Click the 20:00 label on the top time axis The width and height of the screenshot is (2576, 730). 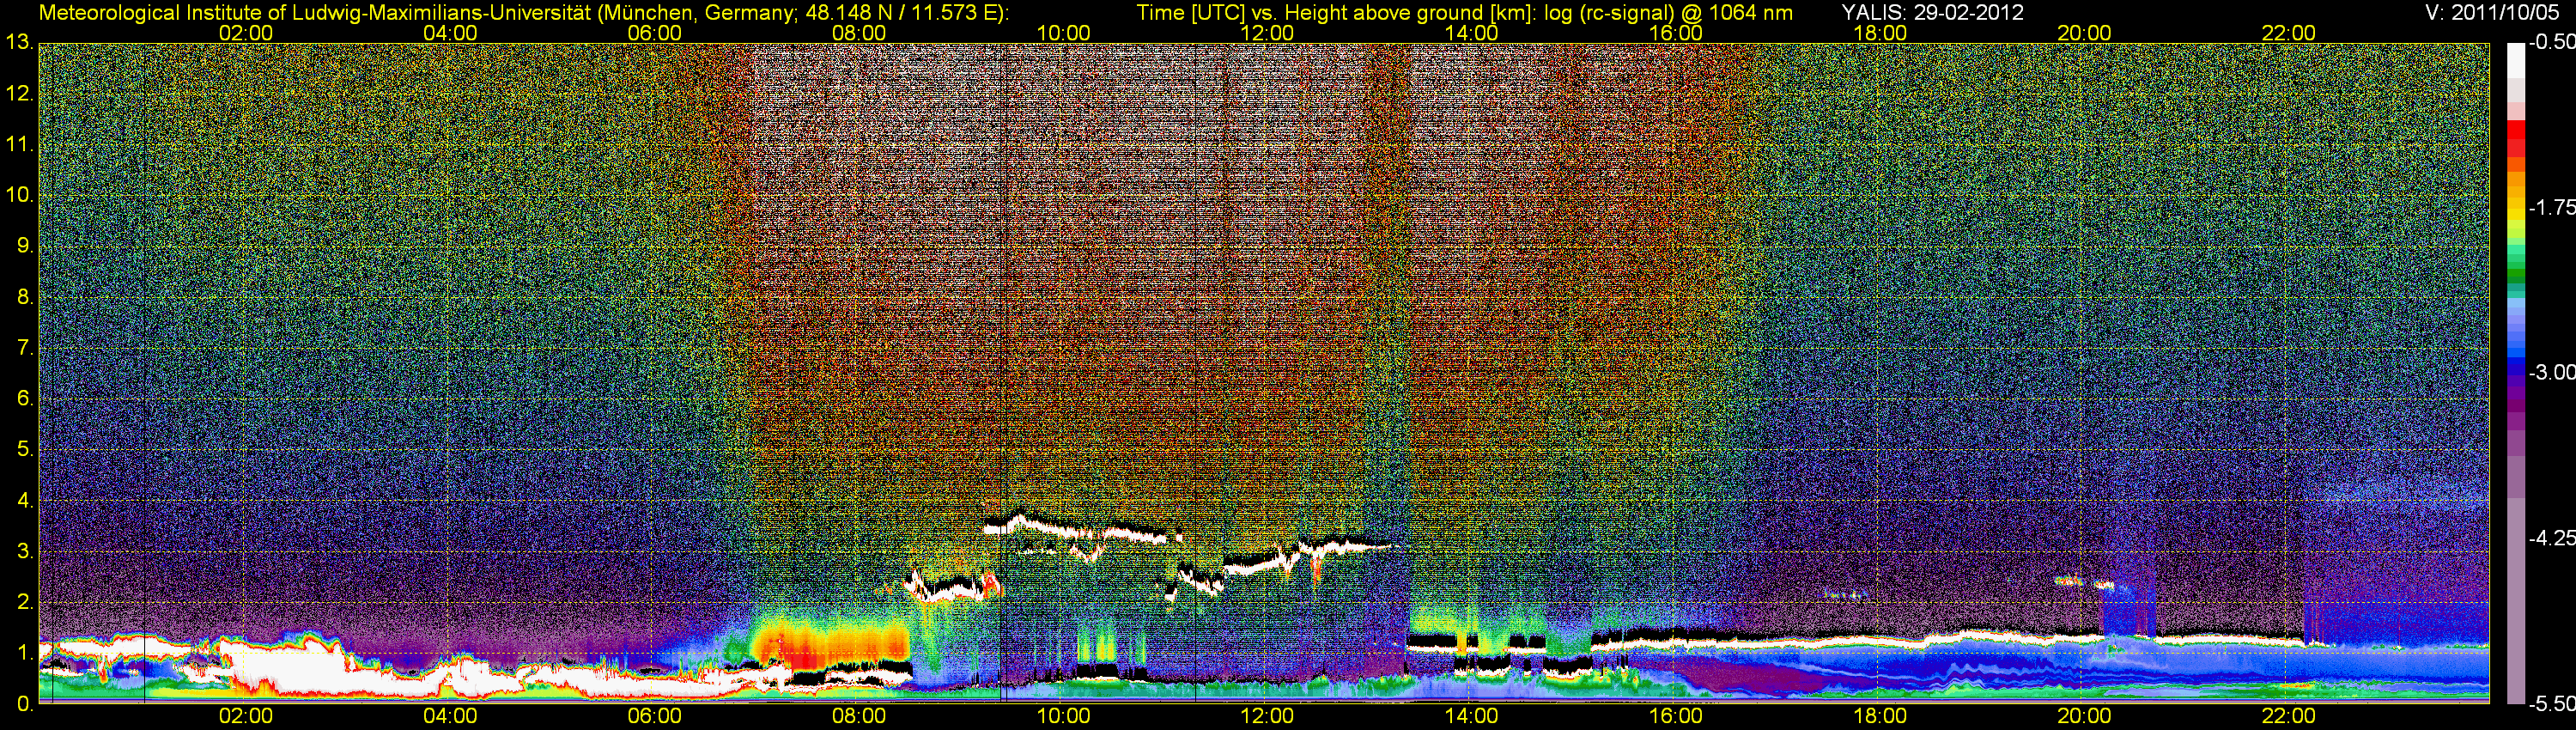tap(2084, 33)
